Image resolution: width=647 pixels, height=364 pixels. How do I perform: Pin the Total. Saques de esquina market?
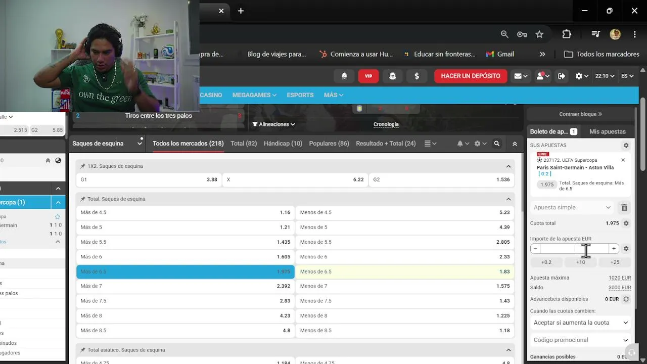point(83,199)
